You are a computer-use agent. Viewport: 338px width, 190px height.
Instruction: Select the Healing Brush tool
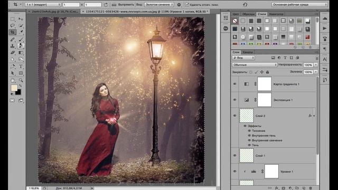13,40
